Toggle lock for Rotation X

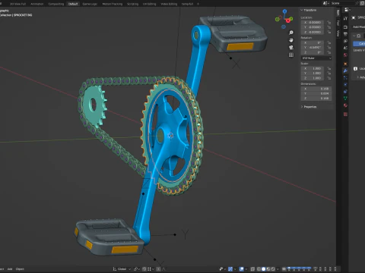tap(329, 42)
